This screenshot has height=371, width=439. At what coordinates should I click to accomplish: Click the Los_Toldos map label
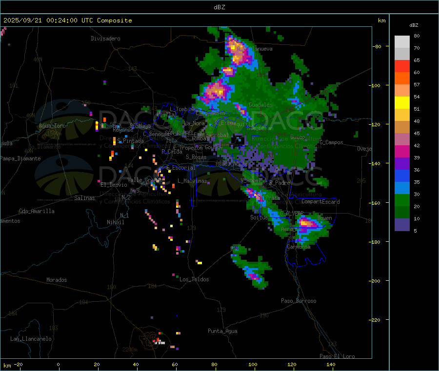tap(194, 279)
